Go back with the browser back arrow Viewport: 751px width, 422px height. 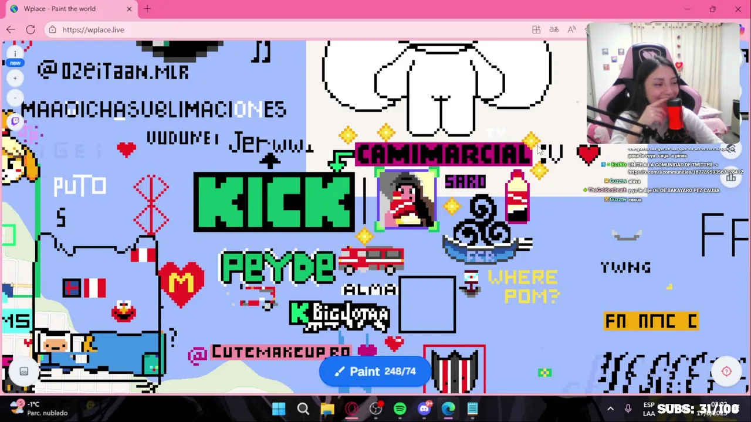tap(11, 29)
